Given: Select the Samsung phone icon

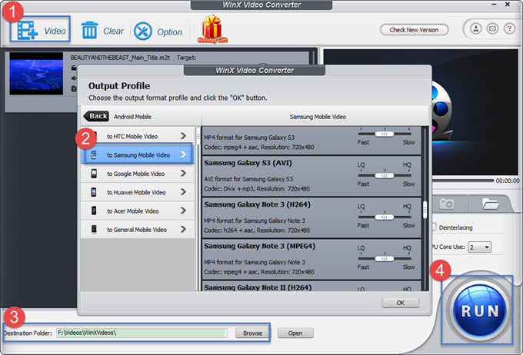Looking at the screenshot, I should coord(94,154).
